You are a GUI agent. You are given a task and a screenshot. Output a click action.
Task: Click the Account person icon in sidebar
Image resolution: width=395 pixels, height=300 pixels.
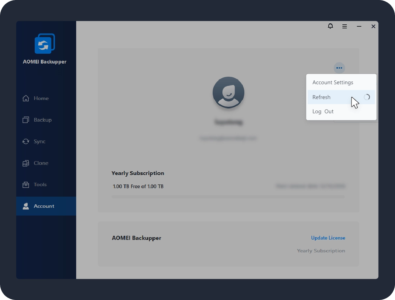(26, 206)
